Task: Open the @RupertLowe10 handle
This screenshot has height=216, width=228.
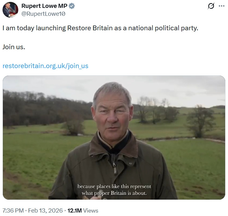Action: 43,13
